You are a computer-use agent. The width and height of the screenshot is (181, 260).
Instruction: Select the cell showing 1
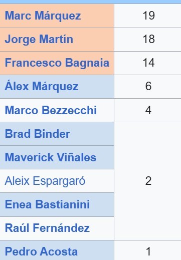[147, 250]
